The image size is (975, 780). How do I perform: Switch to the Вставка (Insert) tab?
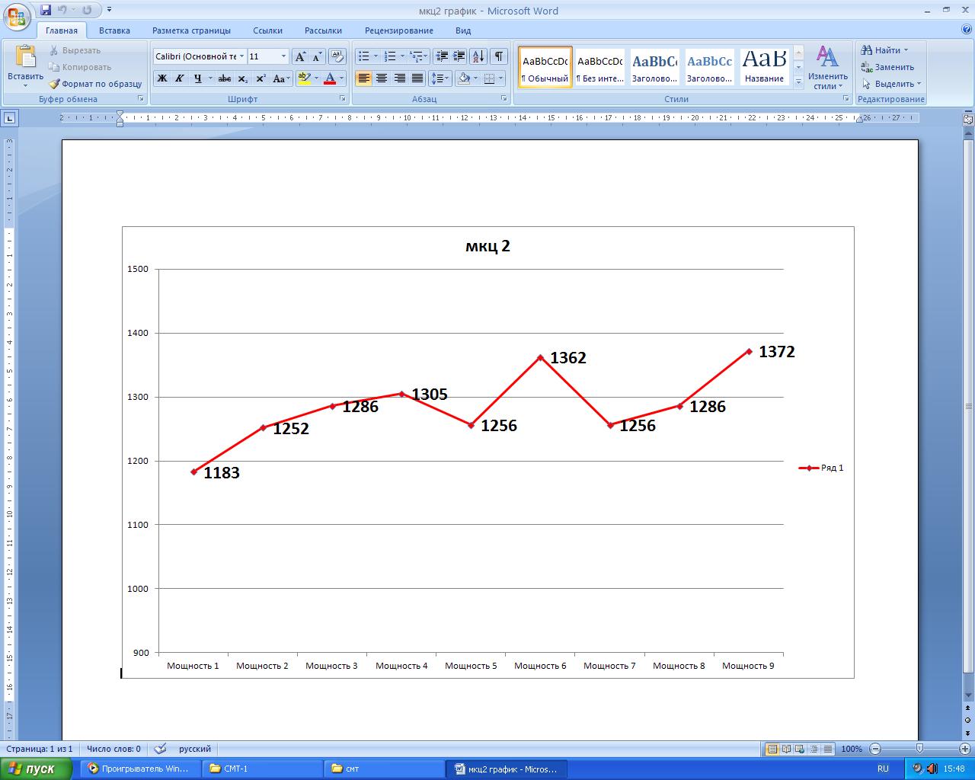pyautogui.click(x=114, y=30)
